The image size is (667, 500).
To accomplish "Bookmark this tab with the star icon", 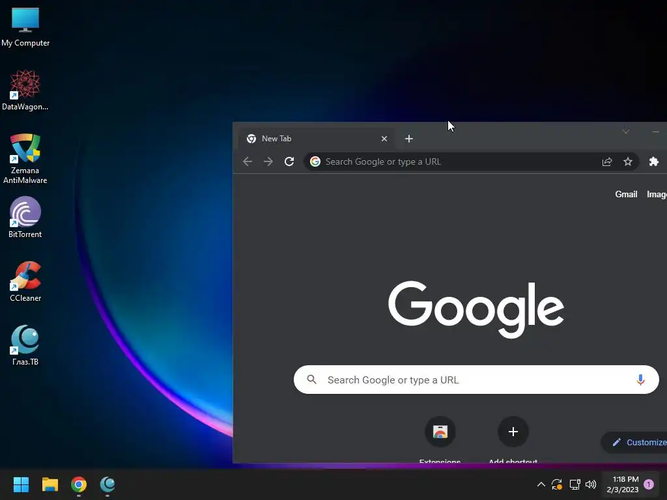I will point(628,161).
